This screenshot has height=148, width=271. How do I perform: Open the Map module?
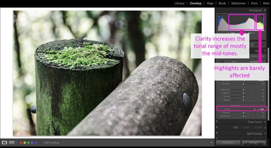pyautogui.click(x=210, y=3)
